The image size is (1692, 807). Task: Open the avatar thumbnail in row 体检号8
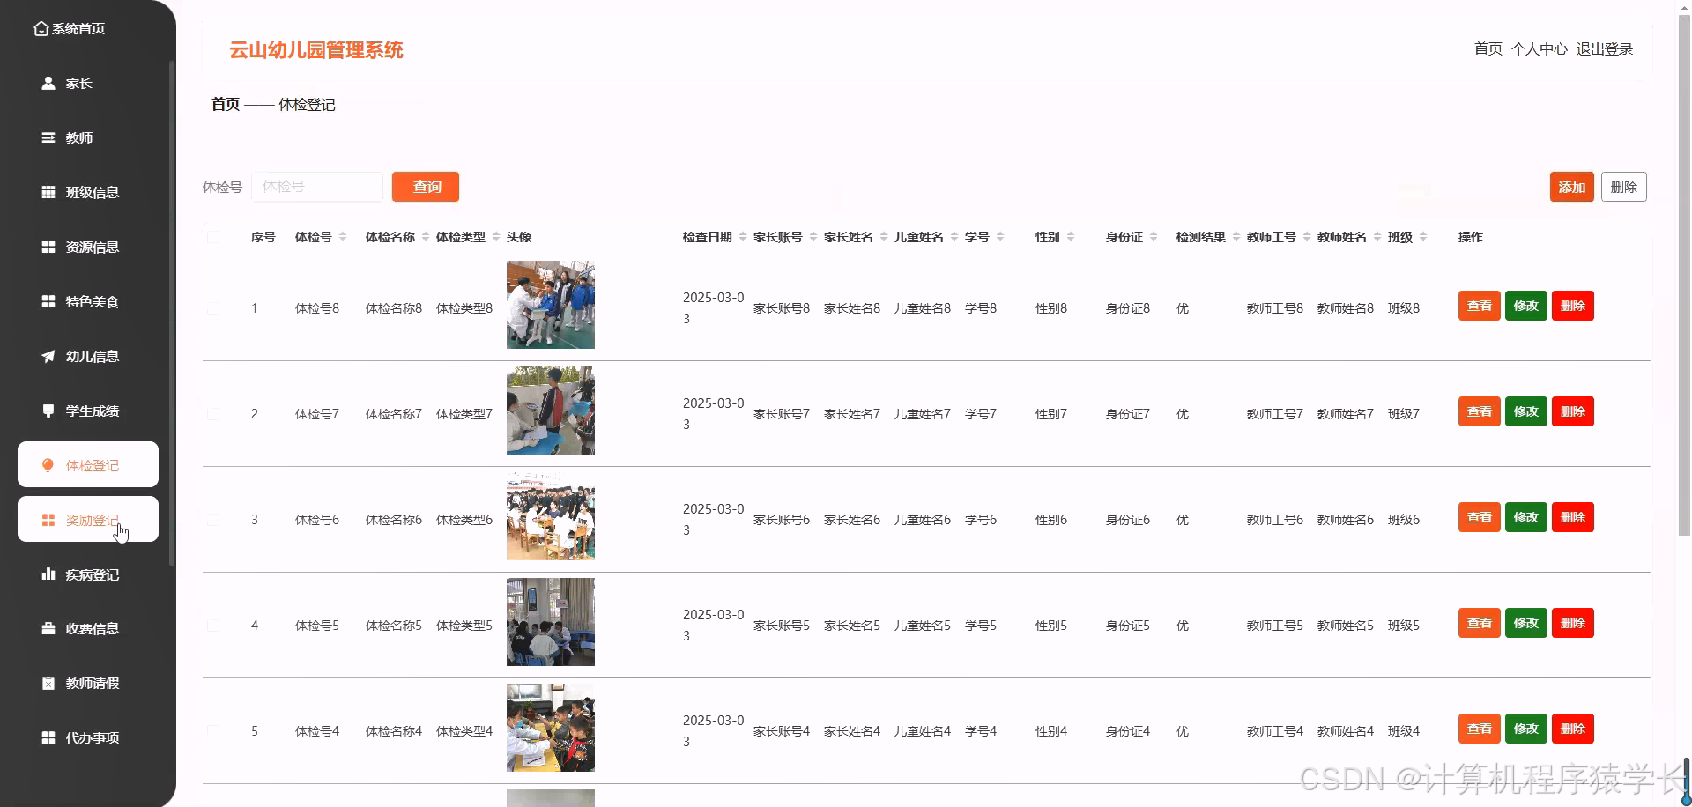[551, 305]
